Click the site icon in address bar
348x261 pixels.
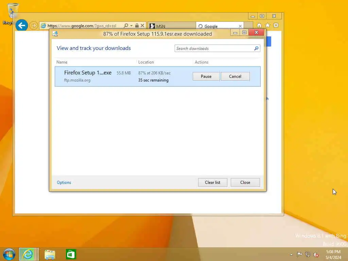(x=43, y=26)
